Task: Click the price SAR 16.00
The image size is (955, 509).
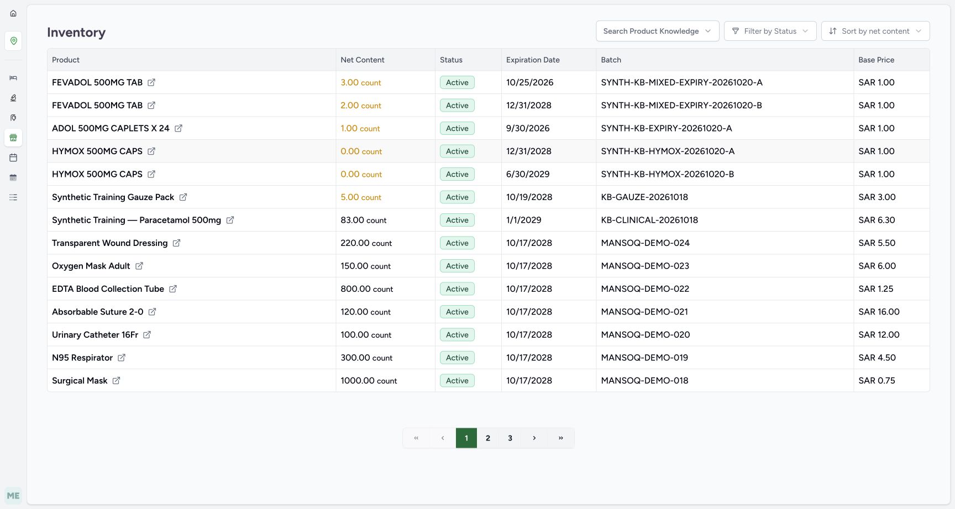Action: 879,312
